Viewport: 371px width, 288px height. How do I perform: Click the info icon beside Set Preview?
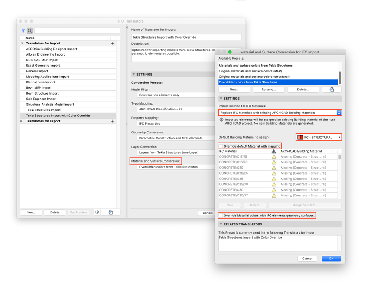[97, 212]
